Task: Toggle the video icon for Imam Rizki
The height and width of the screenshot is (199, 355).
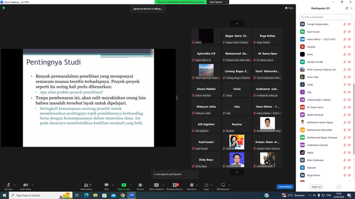Action: [349, 77]
